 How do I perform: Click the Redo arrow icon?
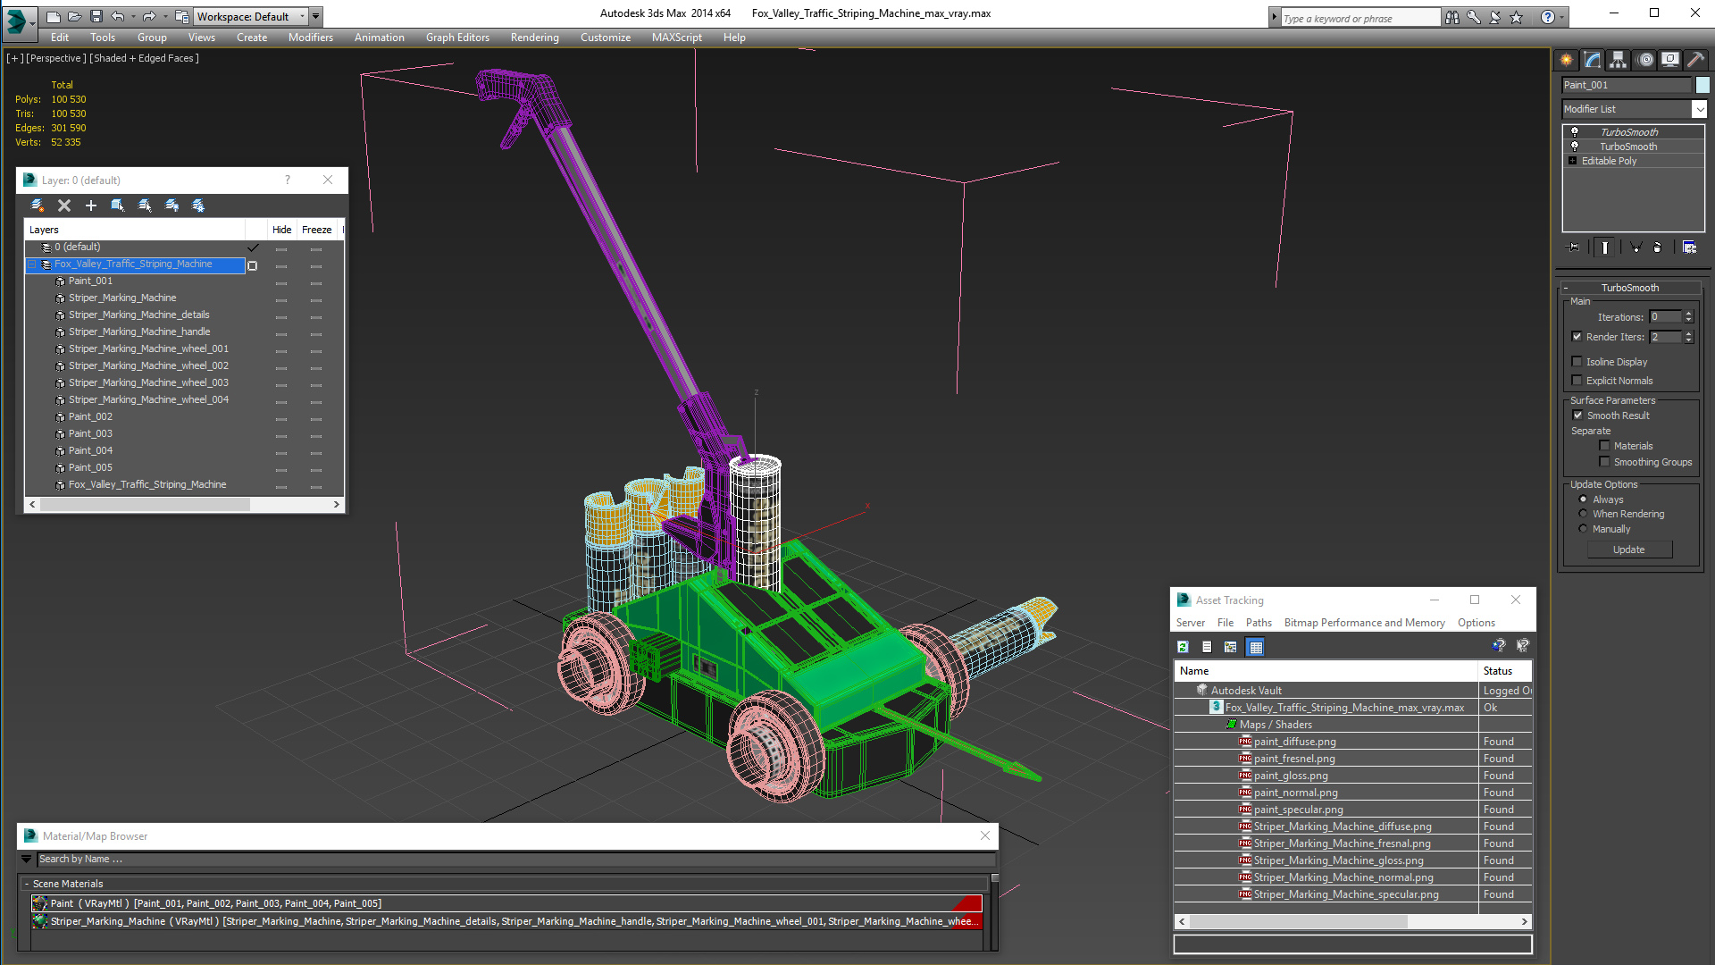[149, 16]
